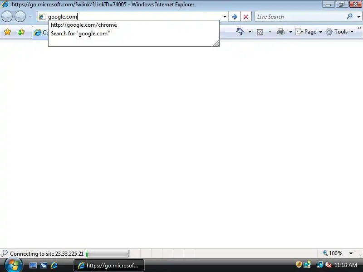Viewport: 363px width, 272px height.
Task: Click the muted volume tray icon
Action: click(328, 265)
